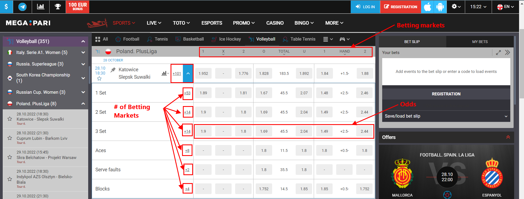This screenshot has height=199, width=524.
Task: Click the Apple app download icon
Action: [427, 7]
